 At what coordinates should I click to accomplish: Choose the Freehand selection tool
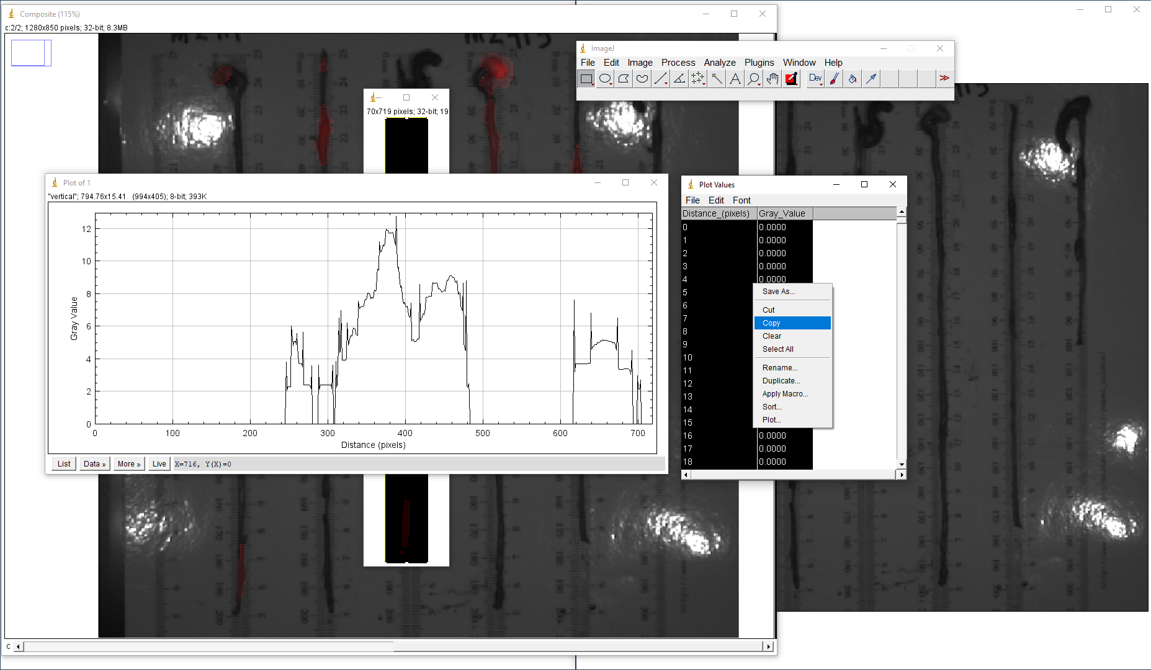click(x=642, y=79)
